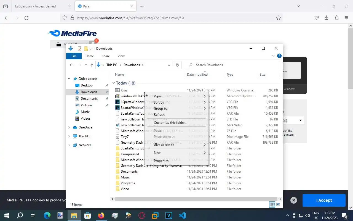The image size is (353, 221).
Task: Bookmark this page with the star icon
Action: coord(279,18)
